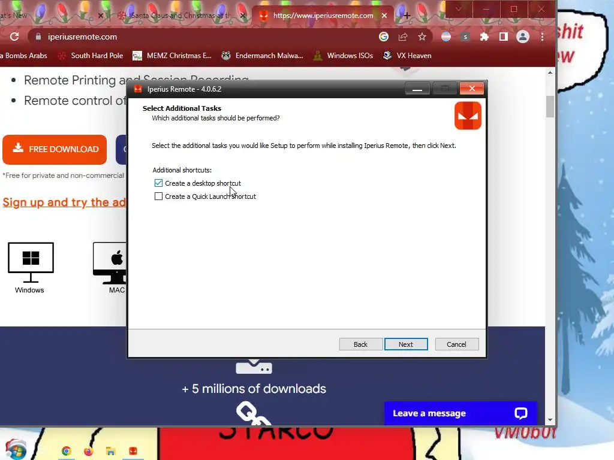Click the Iperius Remote taskbar icon
614x460 pixels.
(x=133, y=451)
